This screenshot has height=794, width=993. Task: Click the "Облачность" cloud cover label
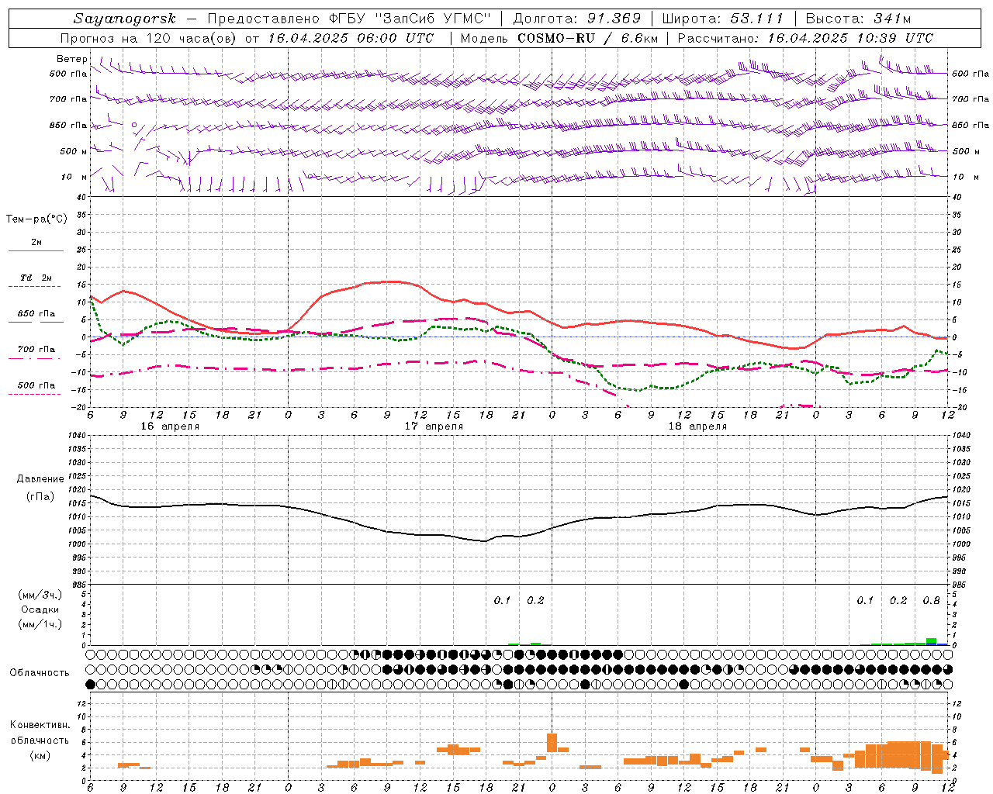pyautogui.click(x=40, y=672)
